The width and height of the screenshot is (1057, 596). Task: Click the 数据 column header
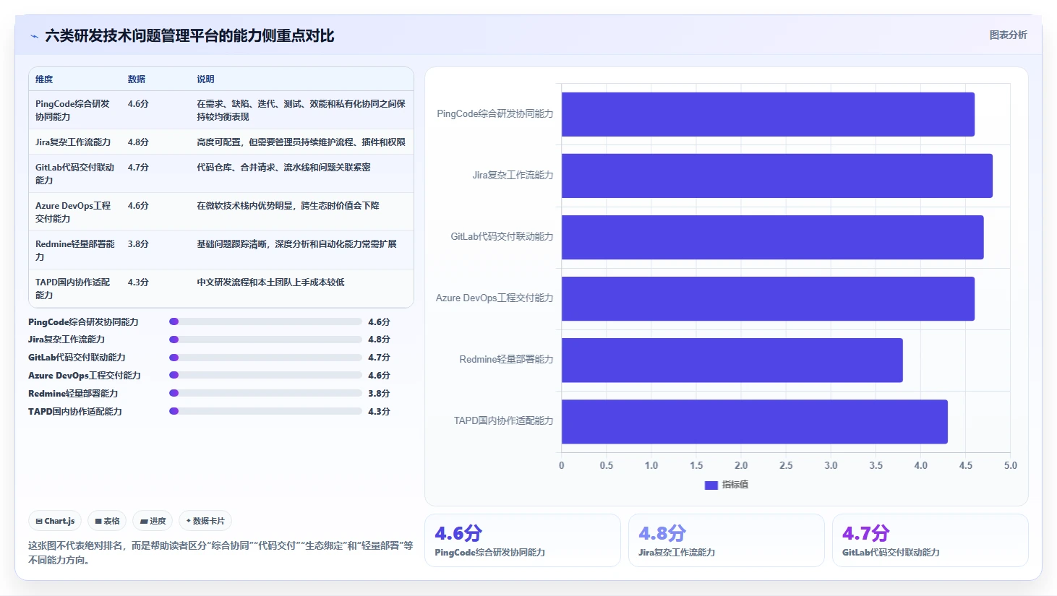137,79
